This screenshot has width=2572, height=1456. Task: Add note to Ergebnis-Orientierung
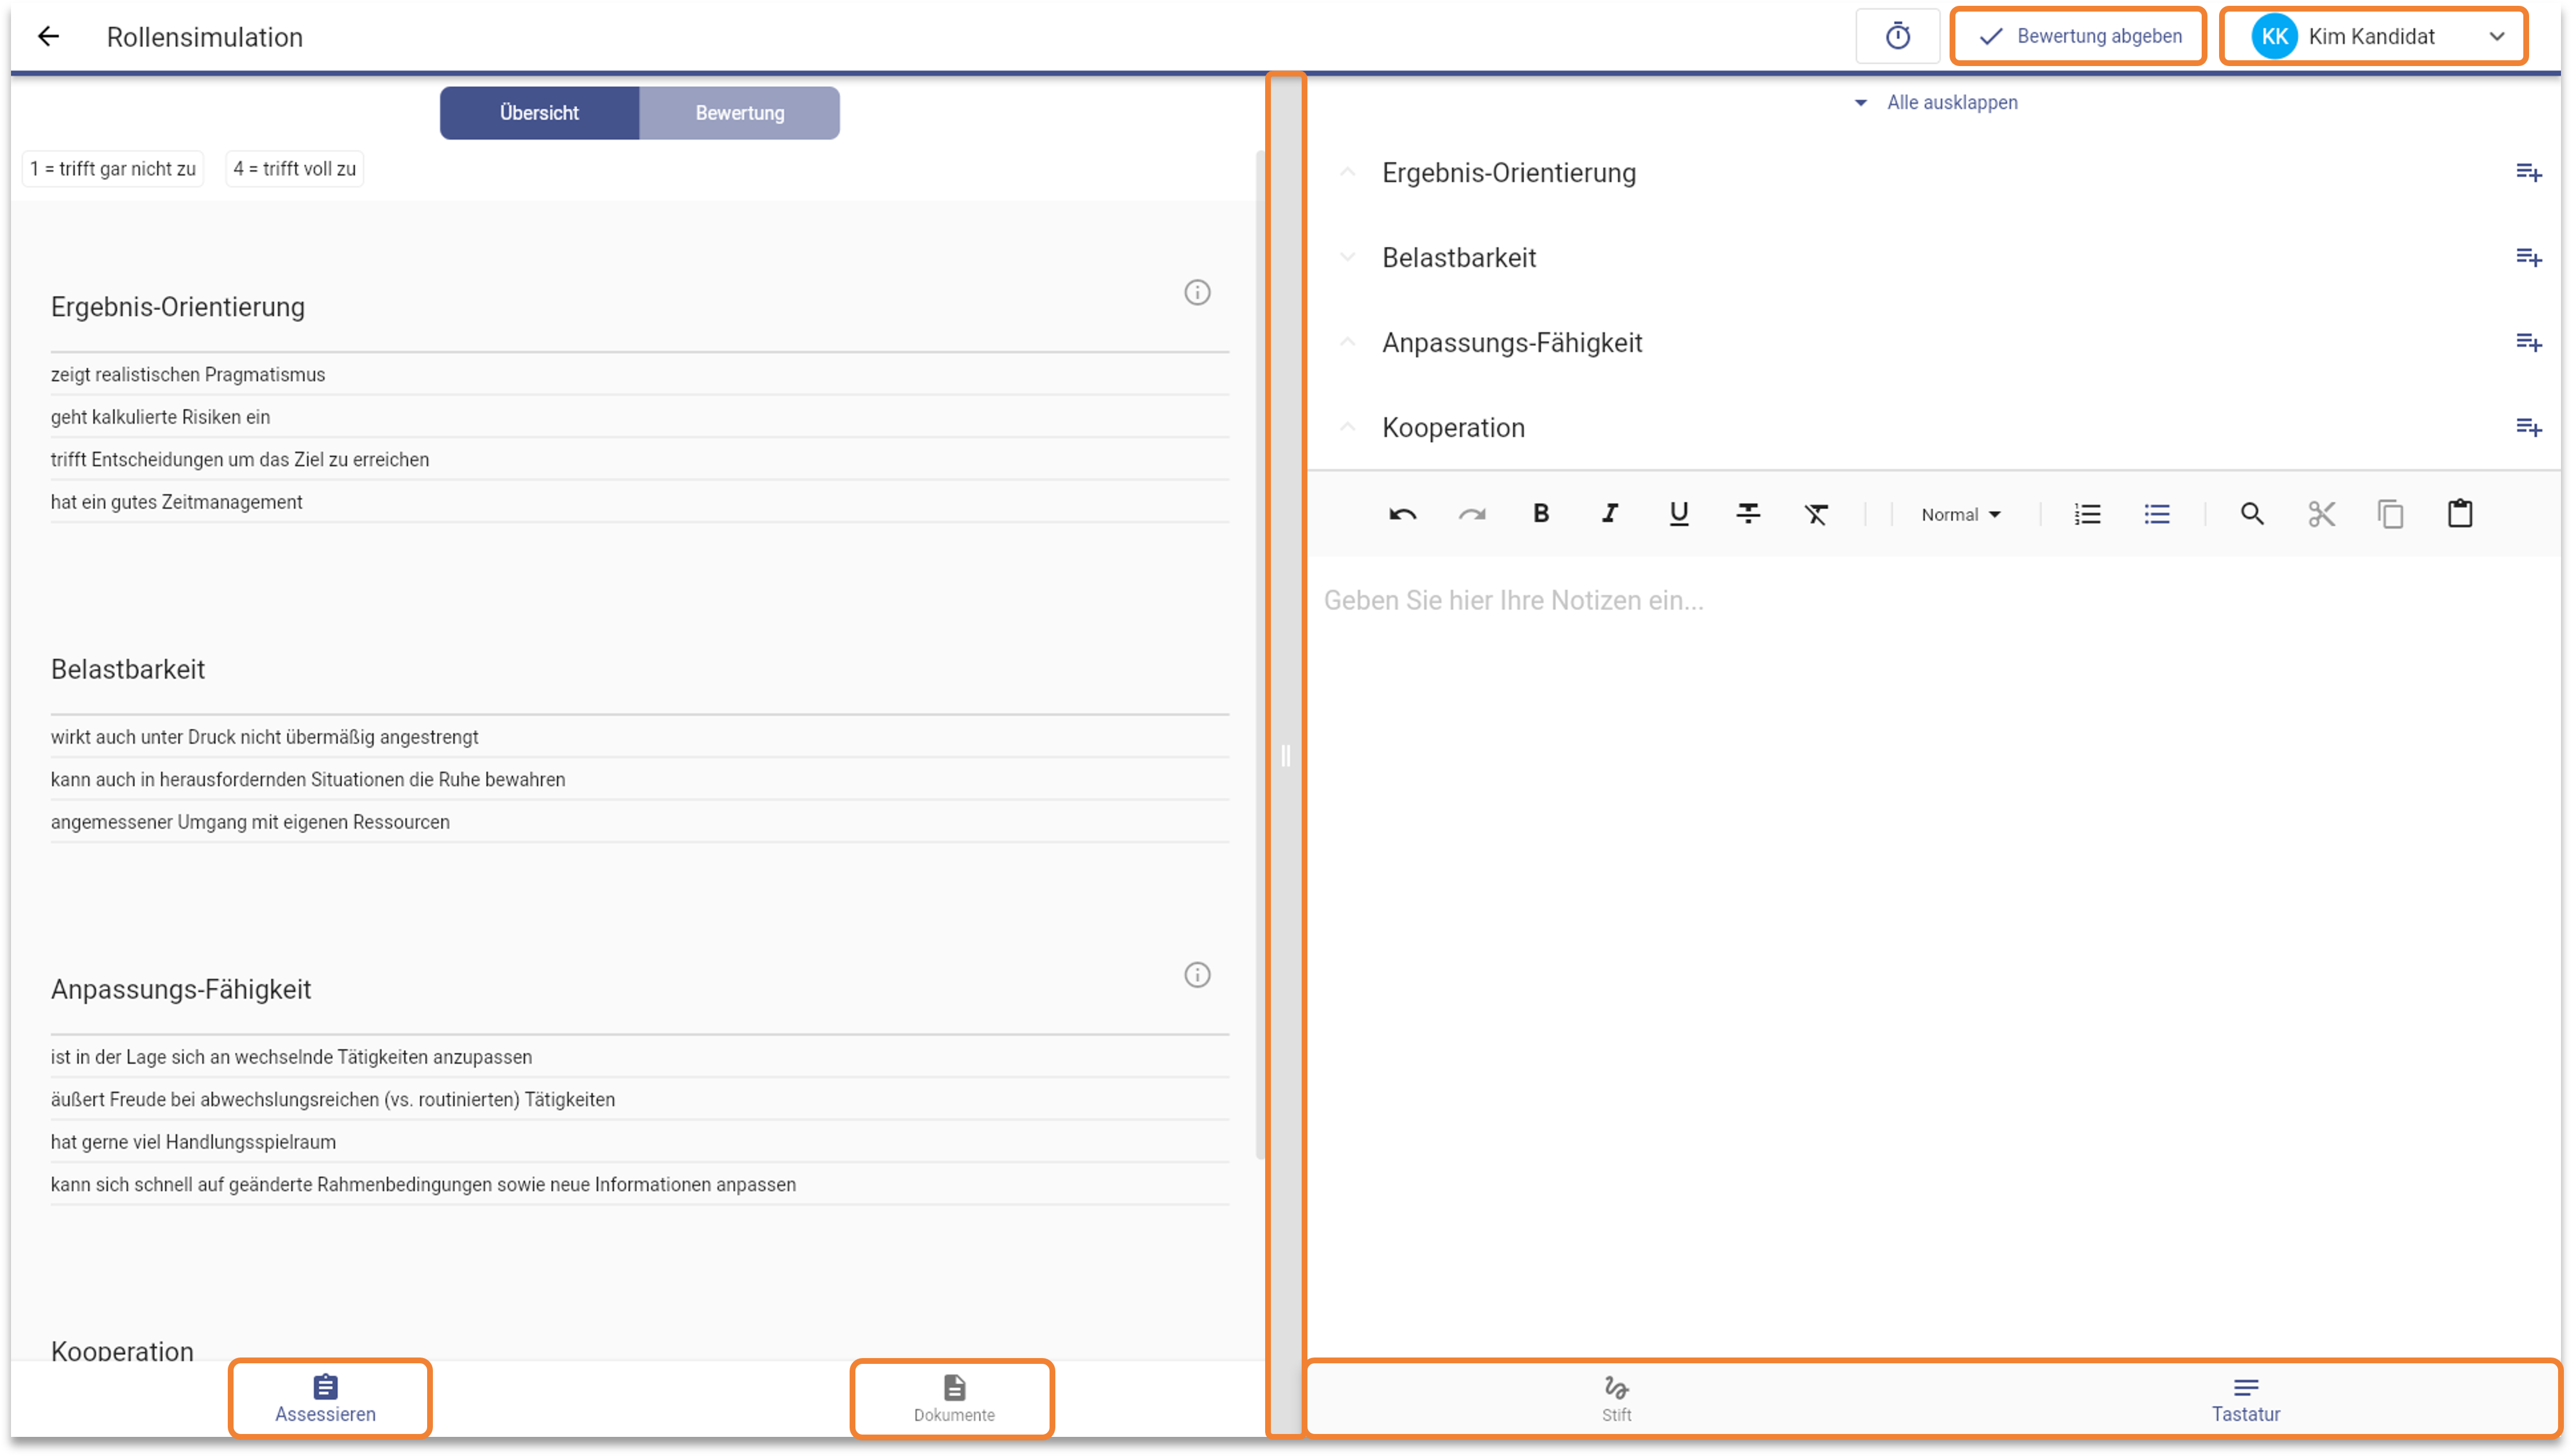(x=2528, y=173)
